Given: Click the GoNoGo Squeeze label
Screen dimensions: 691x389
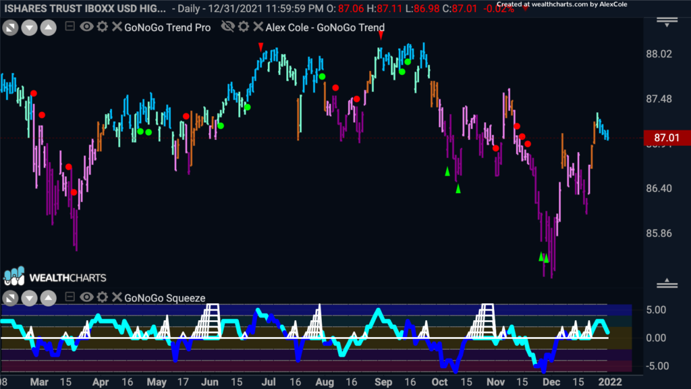Looking at the screenshot, I should pos(165,298).
